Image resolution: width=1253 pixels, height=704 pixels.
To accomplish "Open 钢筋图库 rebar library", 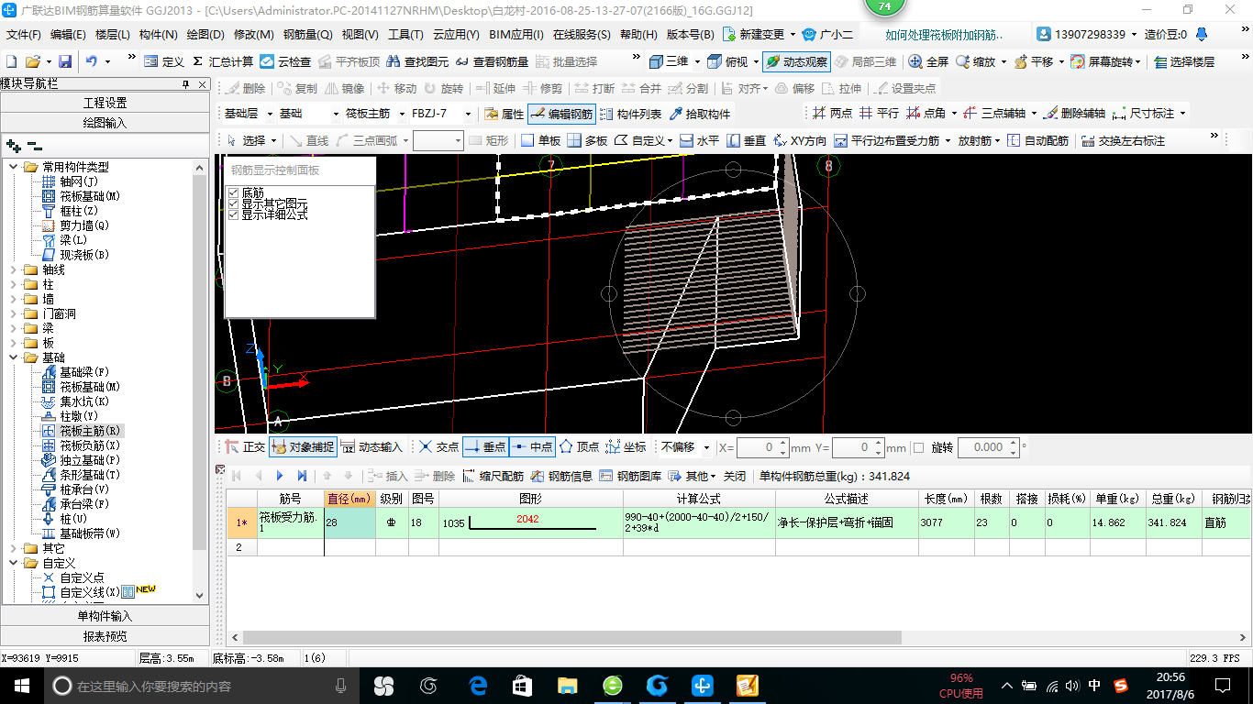I will coord(630,476).
